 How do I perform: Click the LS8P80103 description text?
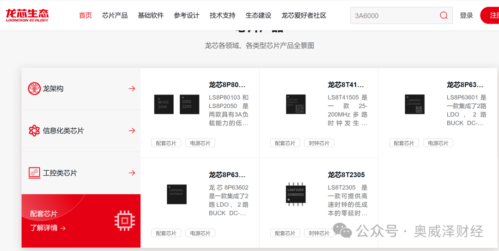229,110
